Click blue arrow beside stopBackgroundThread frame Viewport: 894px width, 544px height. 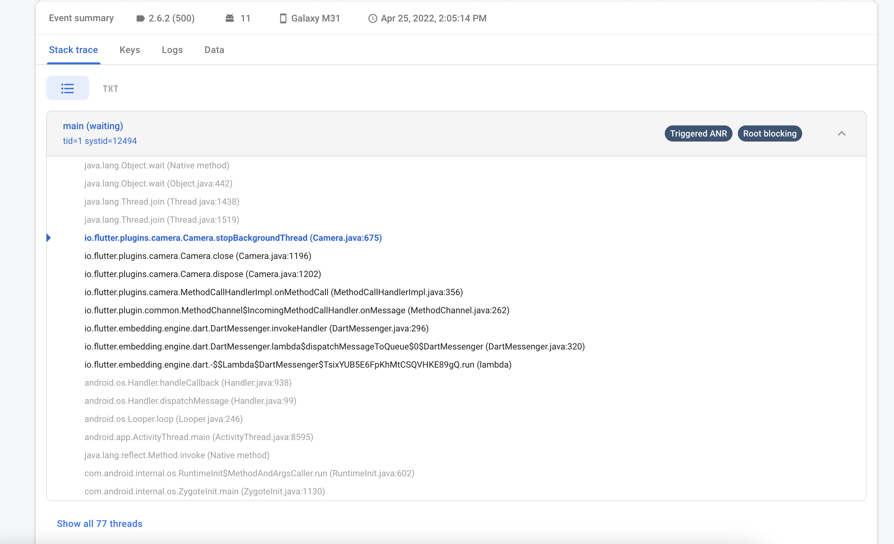49,238
